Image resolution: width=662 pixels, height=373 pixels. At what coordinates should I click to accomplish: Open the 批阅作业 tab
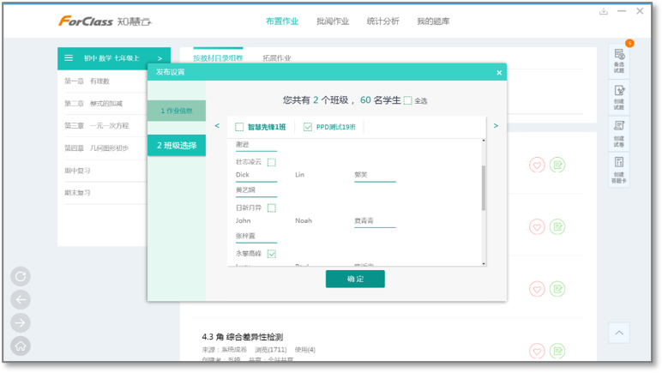[x=333, y=21]
